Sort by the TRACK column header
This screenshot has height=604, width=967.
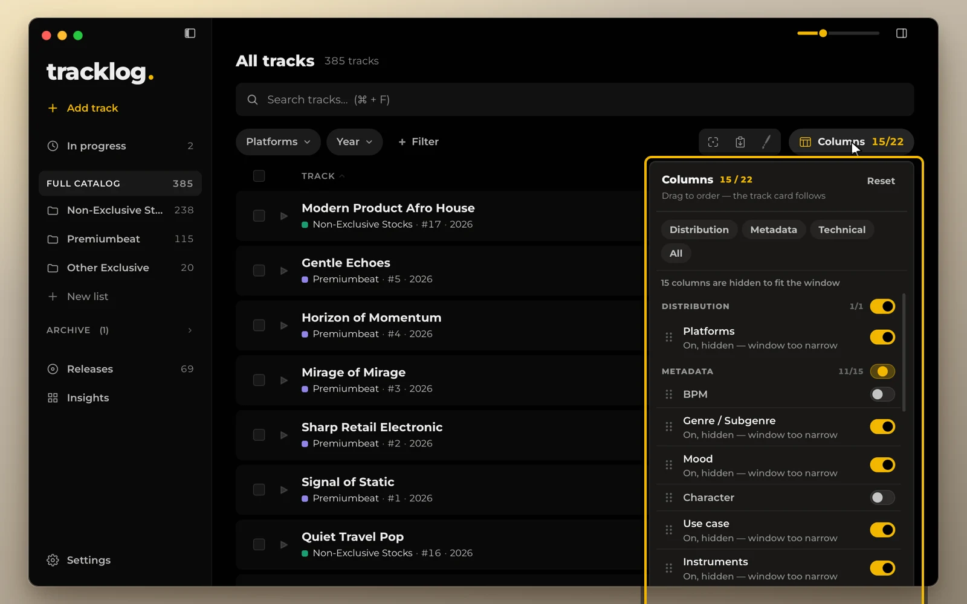click(x=323, y=176)
